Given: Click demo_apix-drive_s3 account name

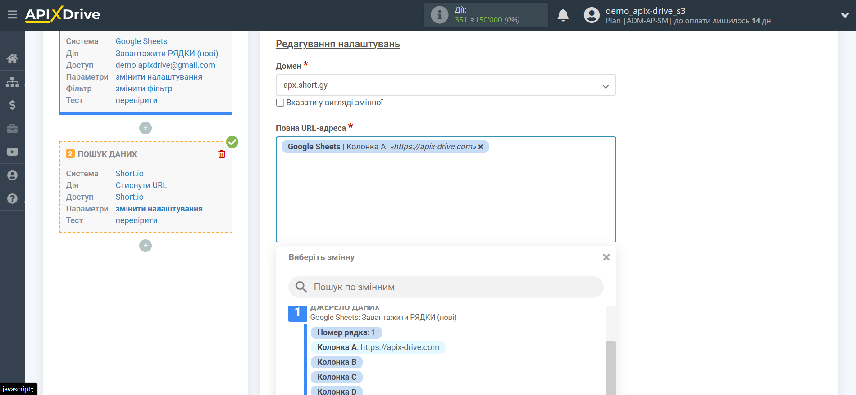Looking at the screenshot, I should point(645,11).
